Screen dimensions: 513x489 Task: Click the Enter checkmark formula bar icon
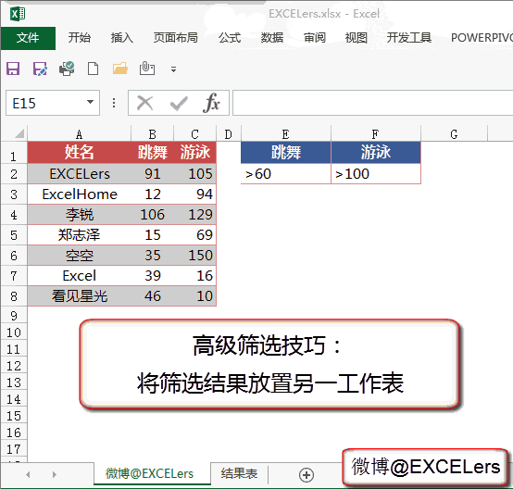click(179, 104)
